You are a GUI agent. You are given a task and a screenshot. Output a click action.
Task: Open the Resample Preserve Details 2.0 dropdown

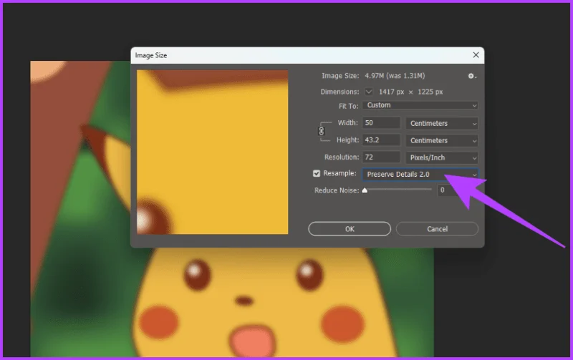pos(420,175)
